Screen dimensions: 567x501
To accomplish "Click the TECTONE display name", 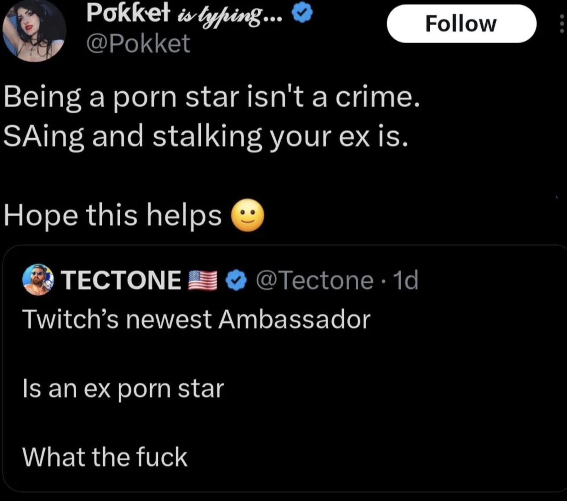I will pyautogui.click(x=121, y=280).
